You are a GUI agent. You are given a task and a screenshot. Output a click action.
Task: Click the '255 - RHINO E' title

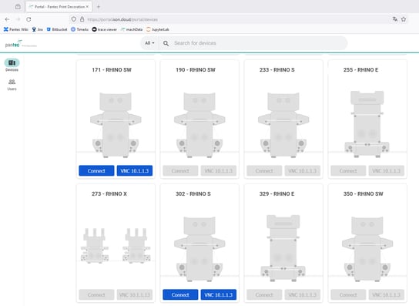click(x=360, y=70)
